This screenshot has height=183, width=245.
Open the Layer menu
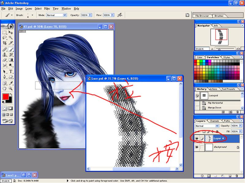(29, 9)
